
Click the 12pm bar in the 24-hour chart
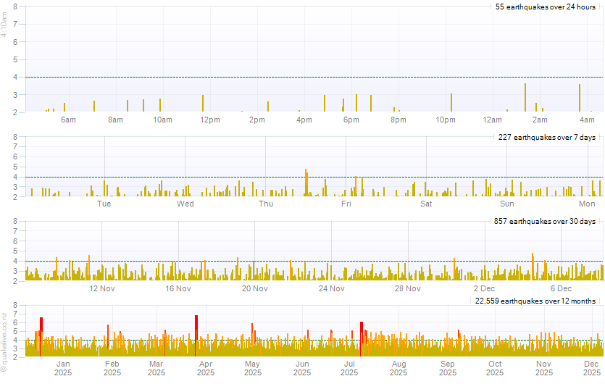[203, 104]
